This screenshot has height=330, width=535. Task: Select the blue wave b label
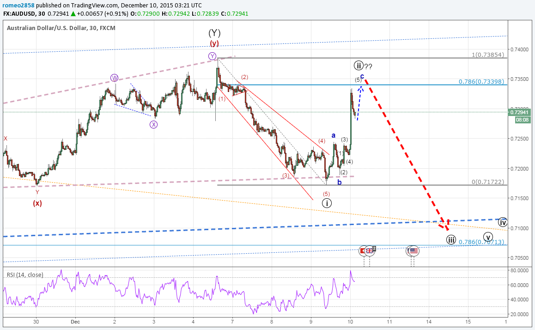340,182
